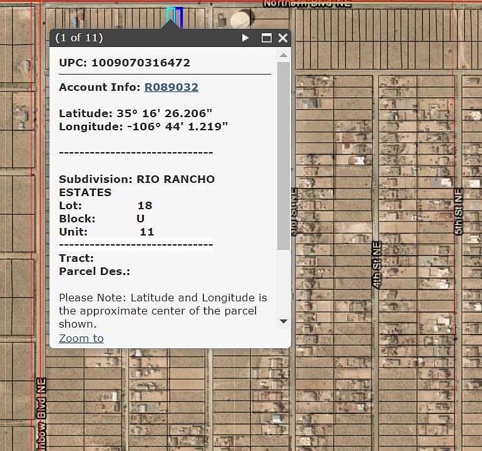
Task: Click the Zoom to link
Action: (x=81, y=338)
